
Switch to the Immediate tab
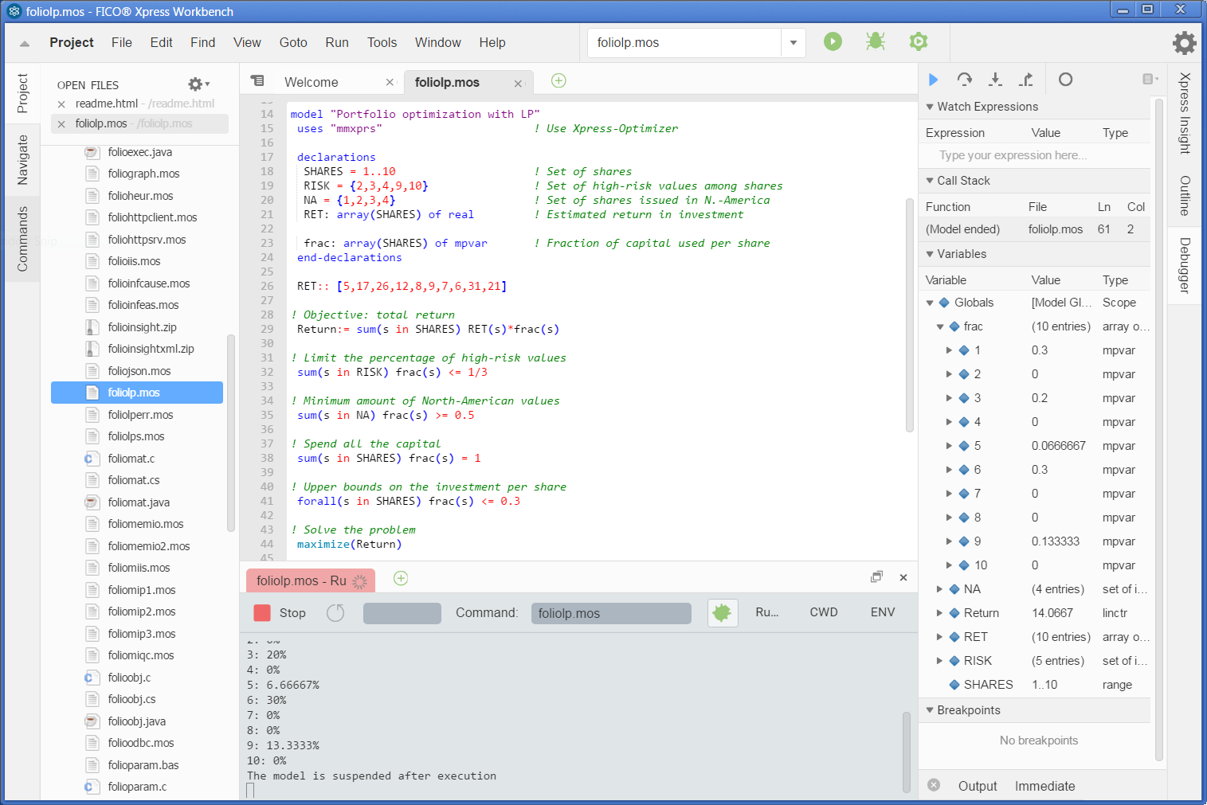[1045, 786]
